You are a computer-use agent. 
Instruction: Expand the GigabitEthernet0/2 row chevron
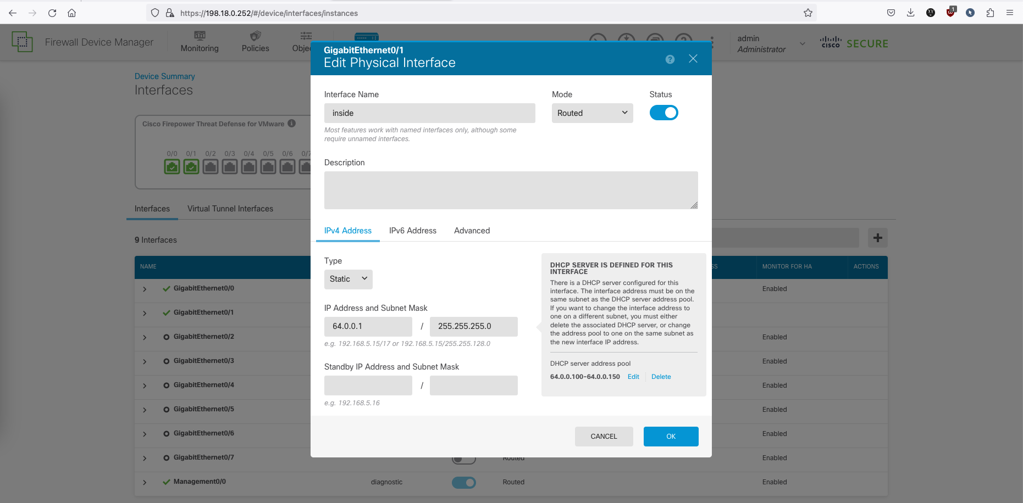point(145,337)
